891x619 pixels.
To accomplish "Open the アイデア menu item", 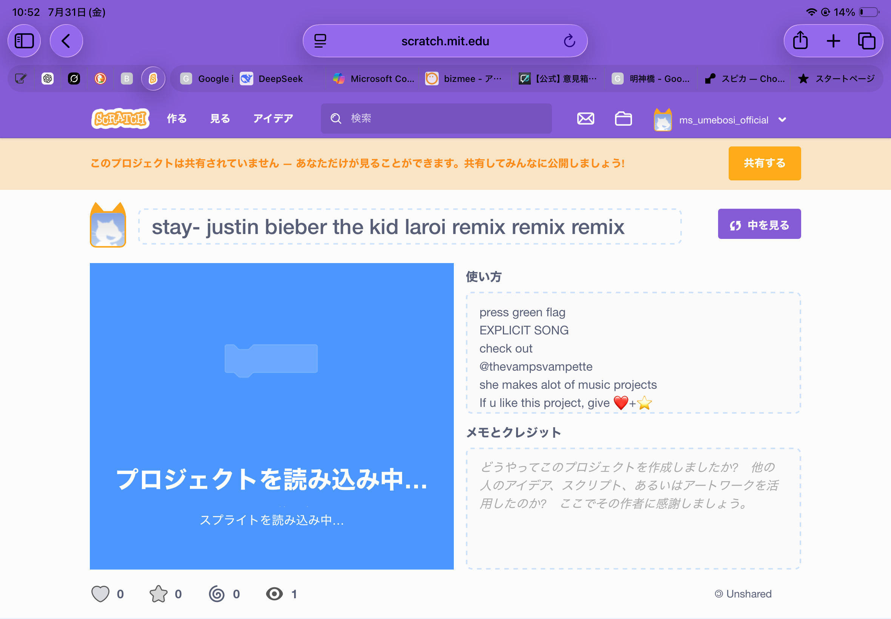I will click(x=273, y=118).
